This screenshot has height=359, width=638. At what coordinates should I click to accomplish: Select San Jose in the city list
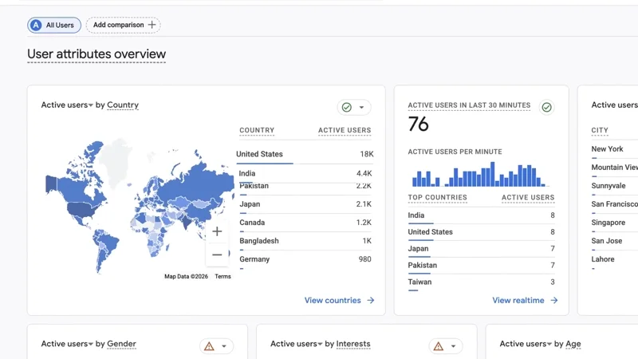[607, 241]
